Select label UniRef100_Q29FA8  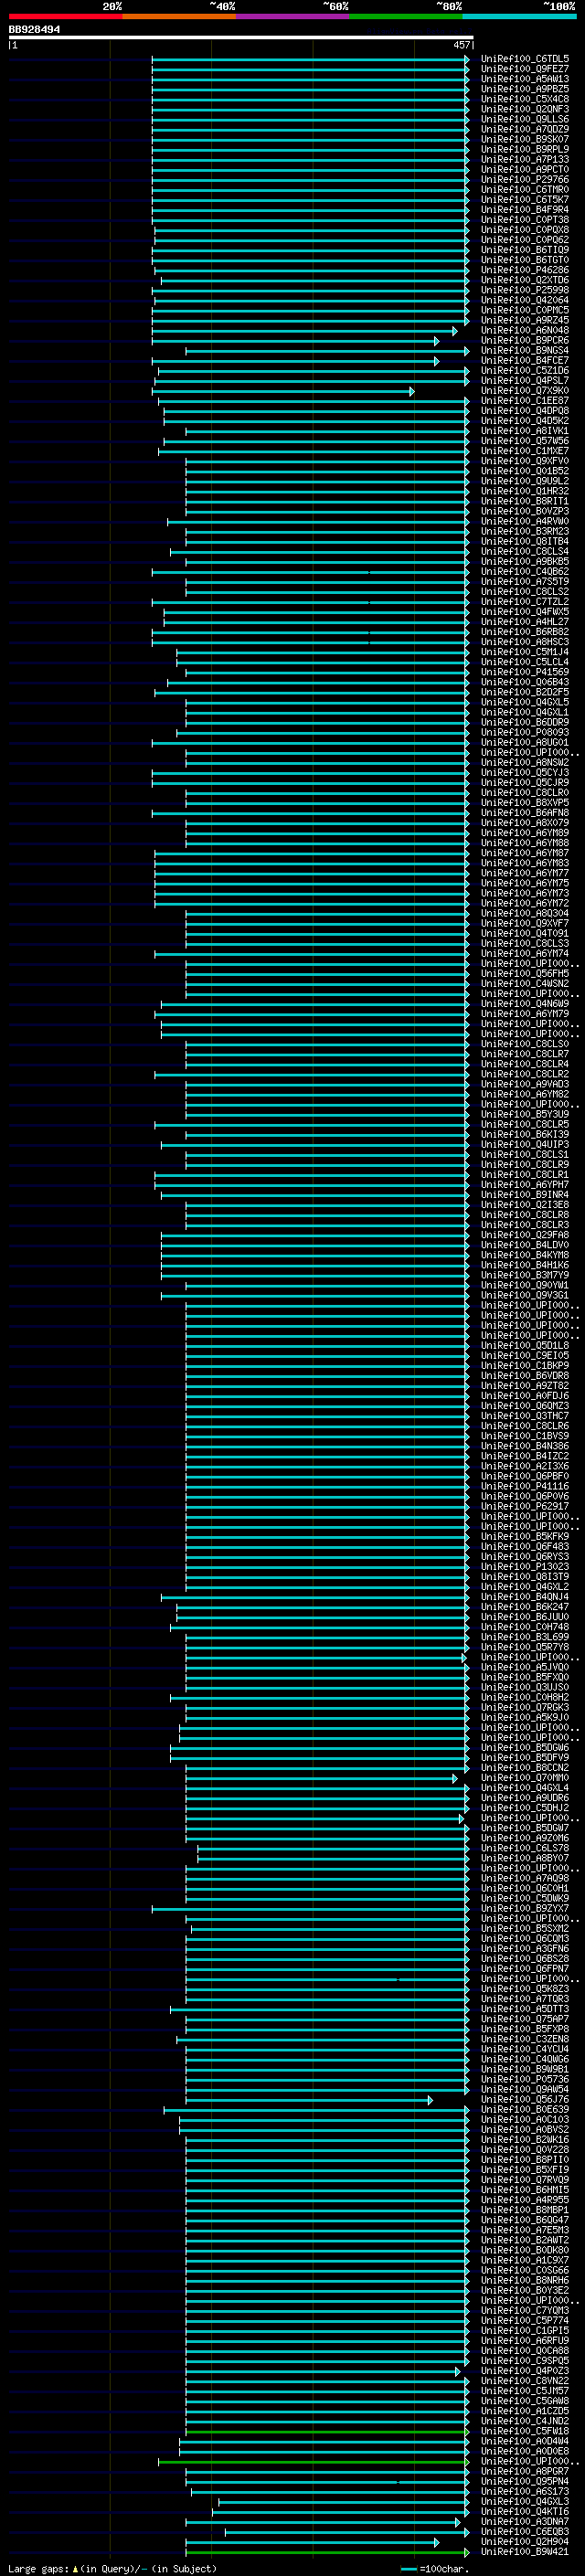[x=524, y=1235]
